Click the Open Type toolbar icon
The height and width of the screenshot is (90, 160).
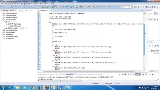80,7
